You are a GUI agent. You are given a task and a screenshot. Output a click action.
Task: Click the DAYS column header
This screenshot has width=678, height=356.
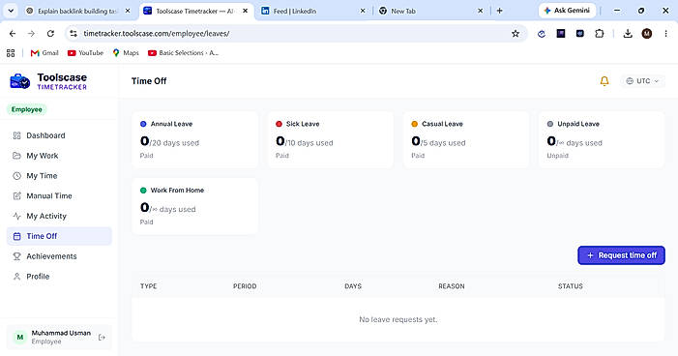click(x=353, y=286)
